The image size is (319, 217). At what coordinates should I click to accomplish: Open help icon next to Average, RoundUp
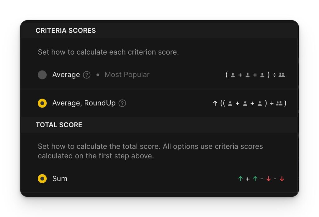click(122, 103)
